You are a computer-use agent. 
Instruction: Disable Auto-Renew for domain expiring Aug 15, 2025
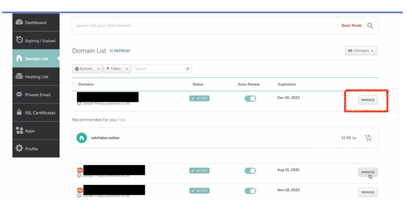[x=250, y=171]
